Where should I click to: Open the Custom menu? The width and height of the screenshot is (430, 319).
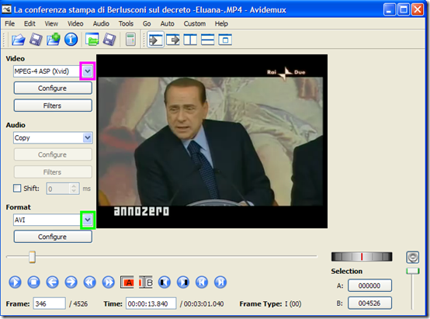click(x=195, y=24)
